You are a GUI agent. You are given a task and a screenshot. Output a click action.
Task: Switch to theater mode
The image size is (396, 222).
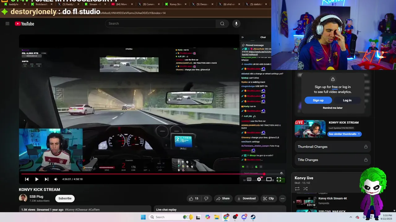(x=269, y=179)
